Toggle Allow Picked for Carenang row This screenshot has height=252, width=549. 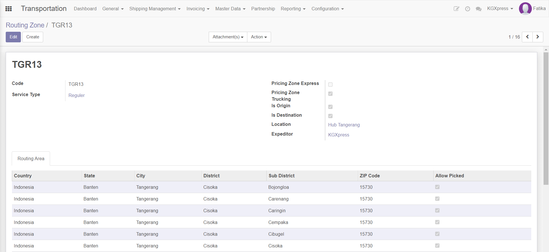pos(437,199)
